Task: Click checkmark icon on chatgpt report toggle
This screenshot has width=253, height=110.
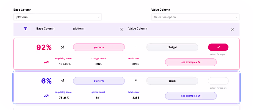Action: coord(218,47)
